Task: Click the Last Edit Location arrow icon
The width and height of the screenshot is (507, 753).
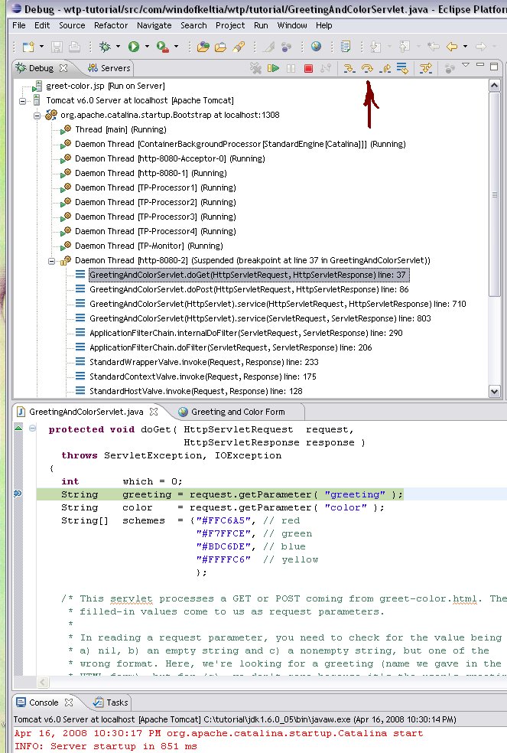Action: pos(434,47)
